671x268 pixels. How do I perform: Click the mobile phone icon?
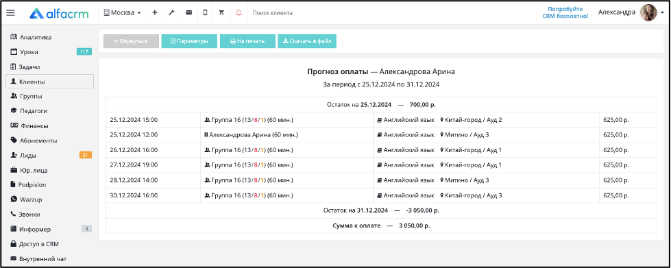(x=205, y=13)
